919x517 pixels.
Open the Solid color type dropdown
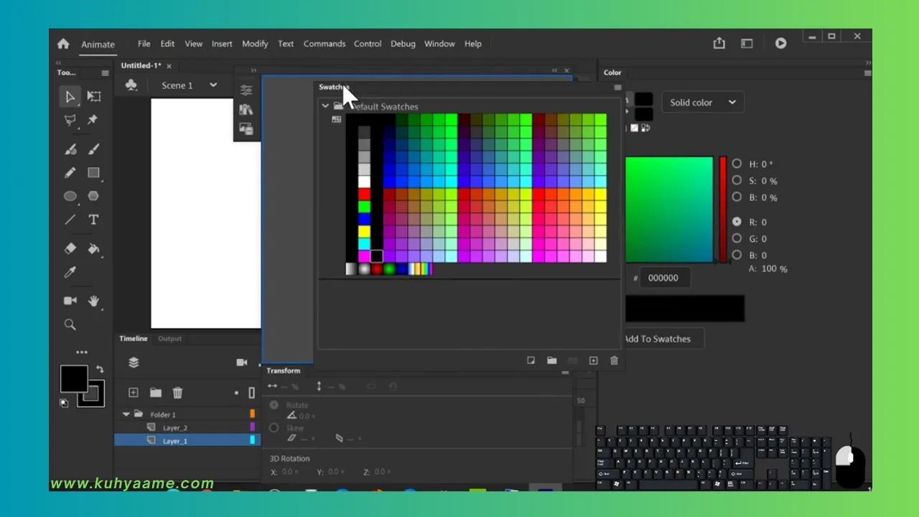pos(703,102)
